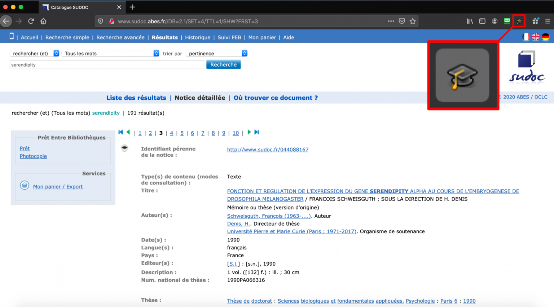Open the Firefox account icon
554x307 pixels.
point(494,21)
